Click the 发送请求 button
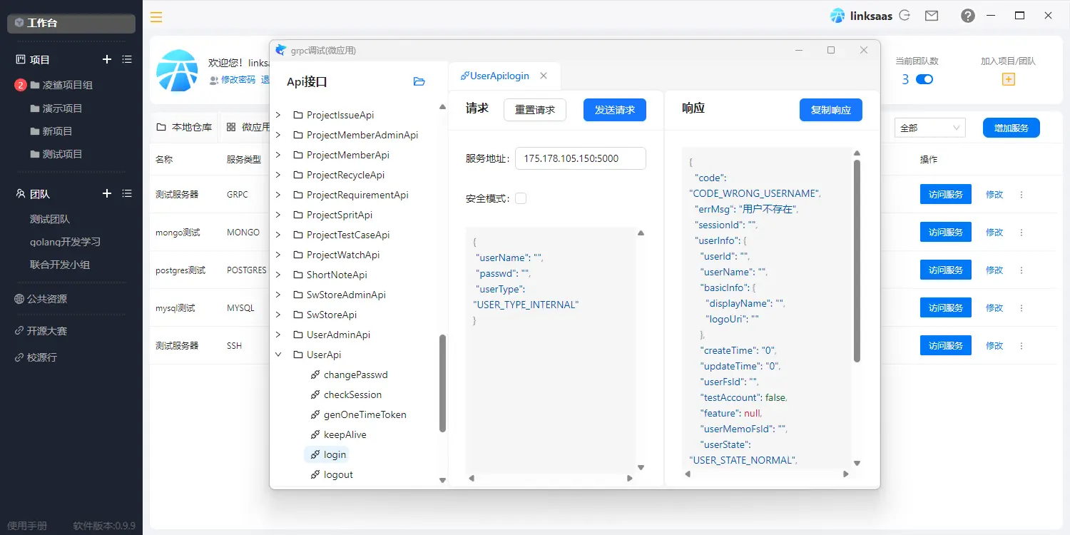The height and width of the screenshot is (535, 1070). tap(615, 110)
